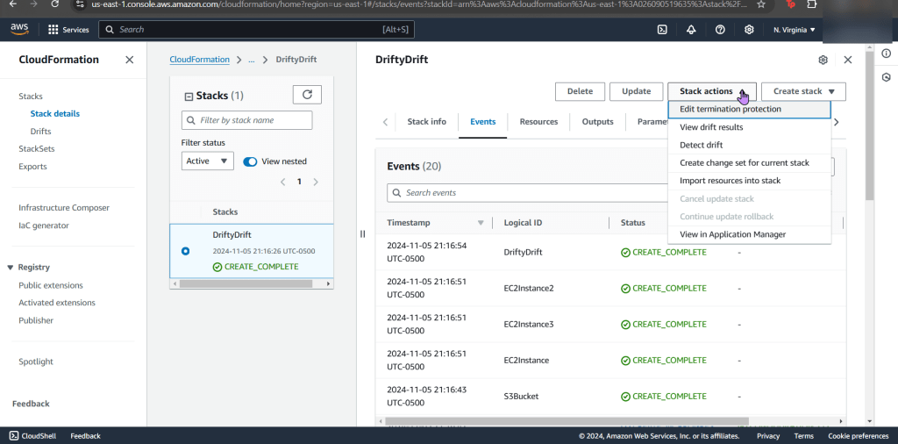Screen dimensions: 898x444
Task: Open the Services grid menu
Action: pyautogui.click(x=68, y=30)
